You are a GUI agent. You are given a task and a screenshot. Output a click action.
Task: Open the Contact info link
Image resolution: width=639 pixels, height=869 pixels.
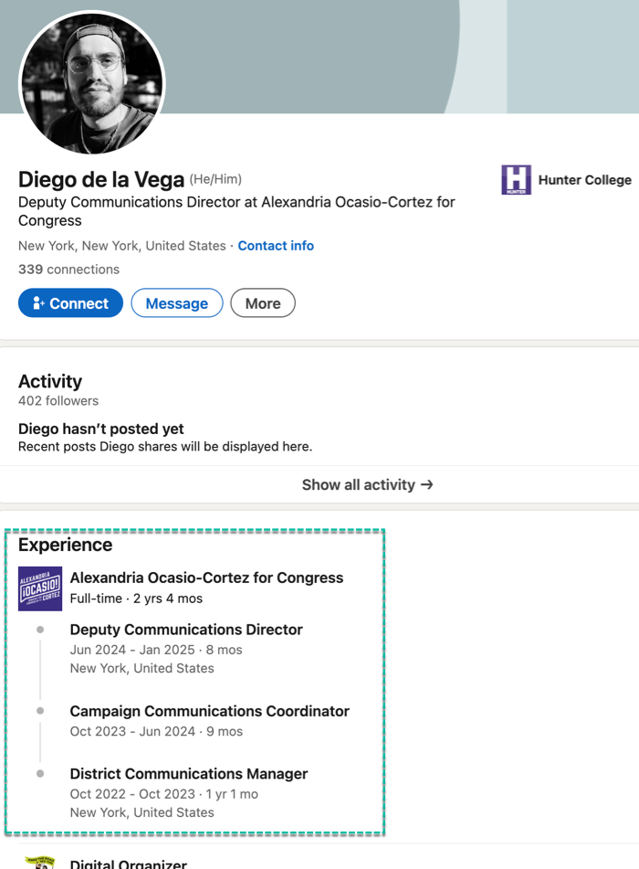(276, 246)
